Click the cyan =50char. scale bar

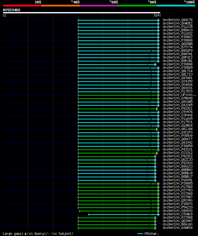point(140,234)
